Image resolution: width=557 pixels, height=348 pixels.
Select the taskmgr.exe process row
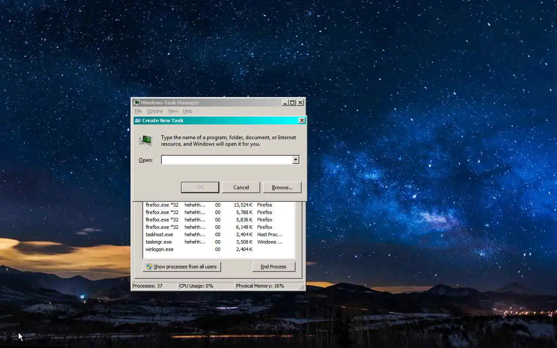[219, 242]
